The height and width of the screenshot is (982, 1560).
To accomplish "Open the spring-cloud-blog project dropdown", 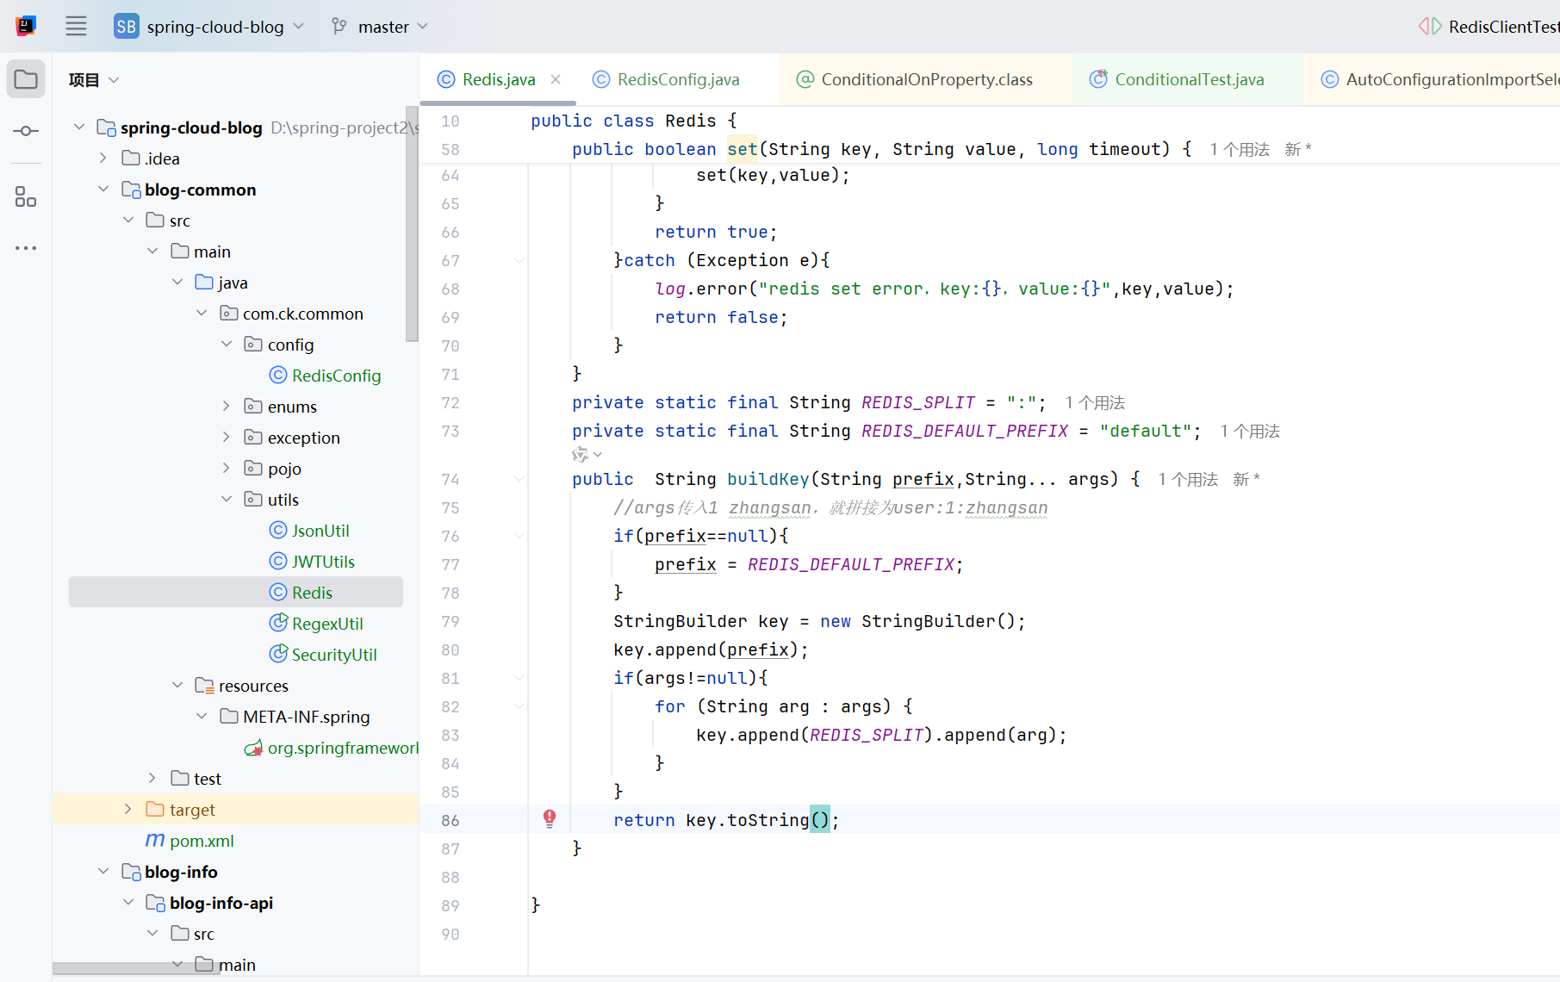I will pos(299,26).
